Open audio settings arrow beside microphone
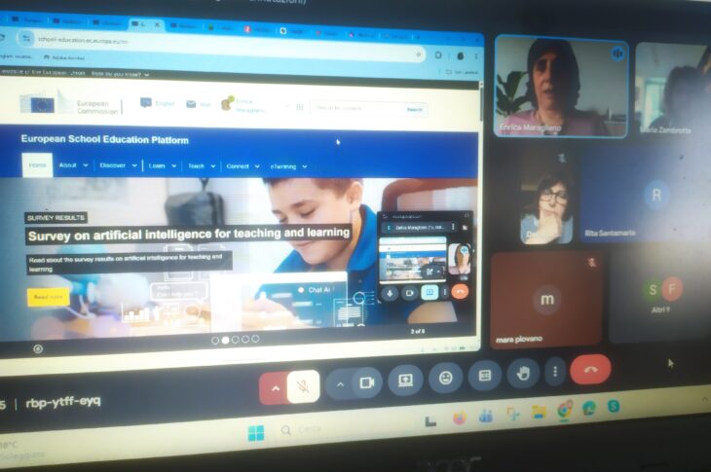The image size is (711, 472). 275,388
